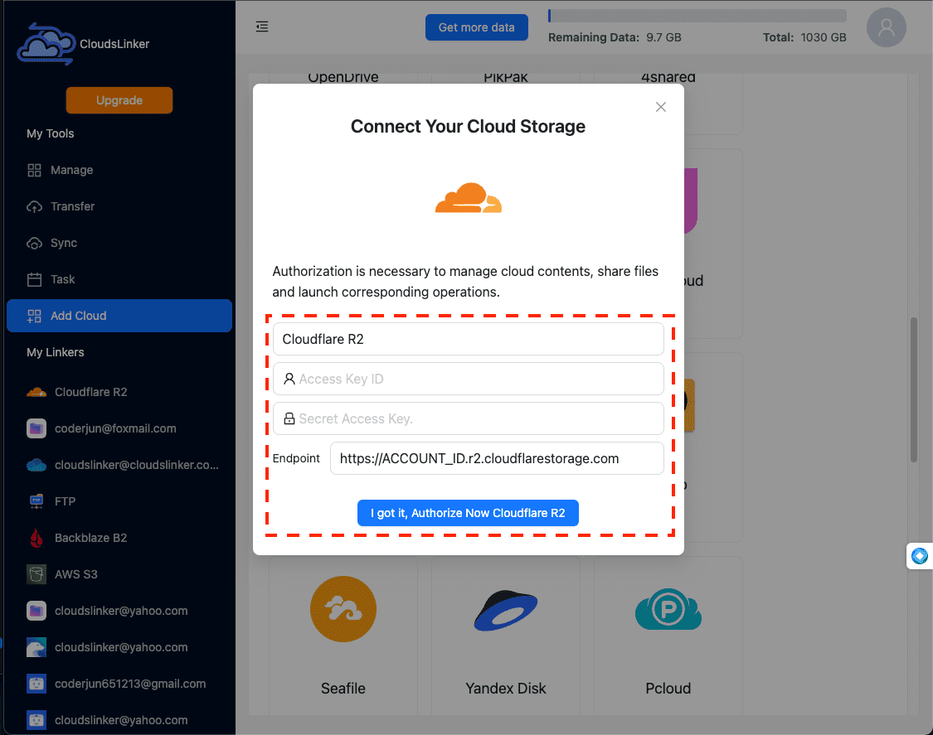Image resolution: width=933 pixels, height=735 pixels.
Task: Select Add Cloud in the sidebar
Action: [119, 316]
